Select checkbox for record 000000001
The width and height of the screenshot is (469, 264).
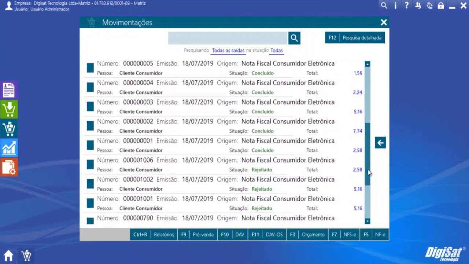click(x=90, y=145)
